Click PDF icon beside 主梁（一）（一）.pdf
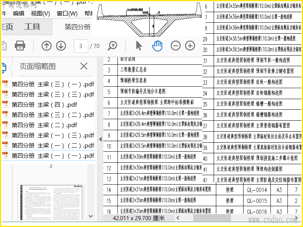 (6, 155)
